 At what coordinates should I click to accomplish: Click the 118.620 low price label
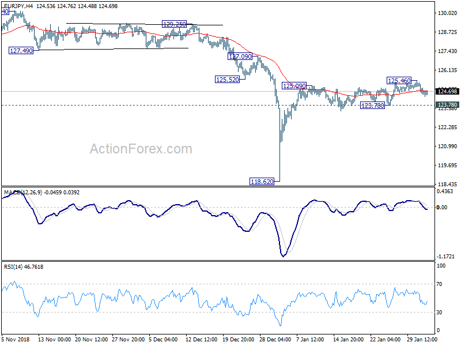pyautogui.click(x=262, y=182)
